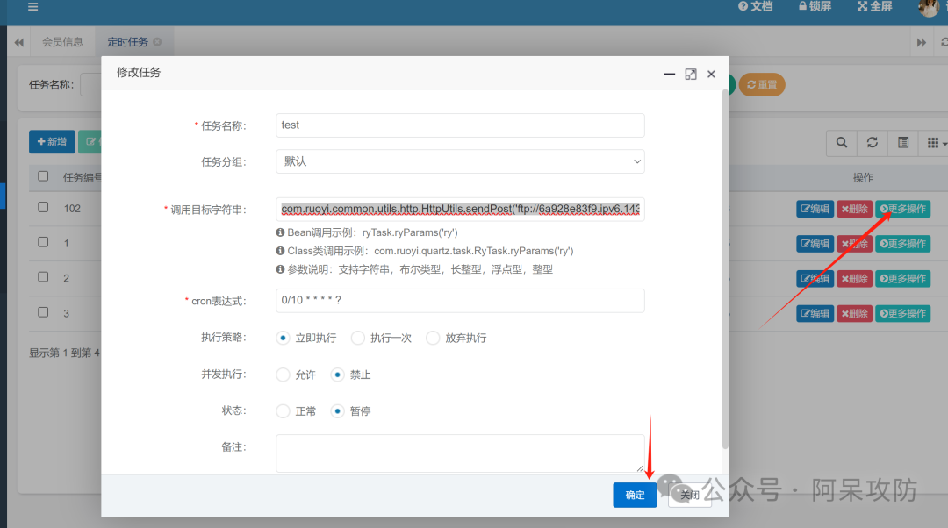Click 删除 for row 102
The image size is (948, 528).
pos(854,209)
